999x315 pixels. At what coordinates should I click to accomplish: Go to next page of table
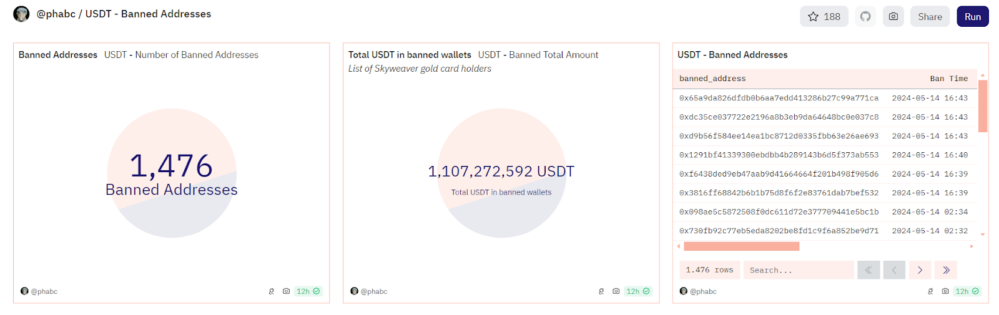(x=920, y=270)
